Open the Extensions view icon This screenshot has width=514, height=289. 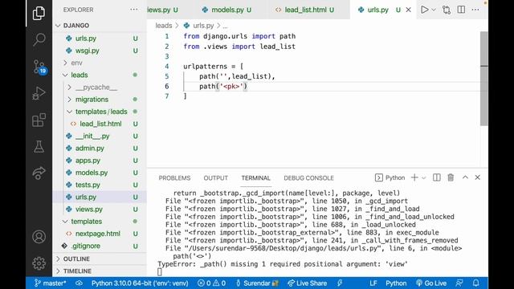[39, 120]
